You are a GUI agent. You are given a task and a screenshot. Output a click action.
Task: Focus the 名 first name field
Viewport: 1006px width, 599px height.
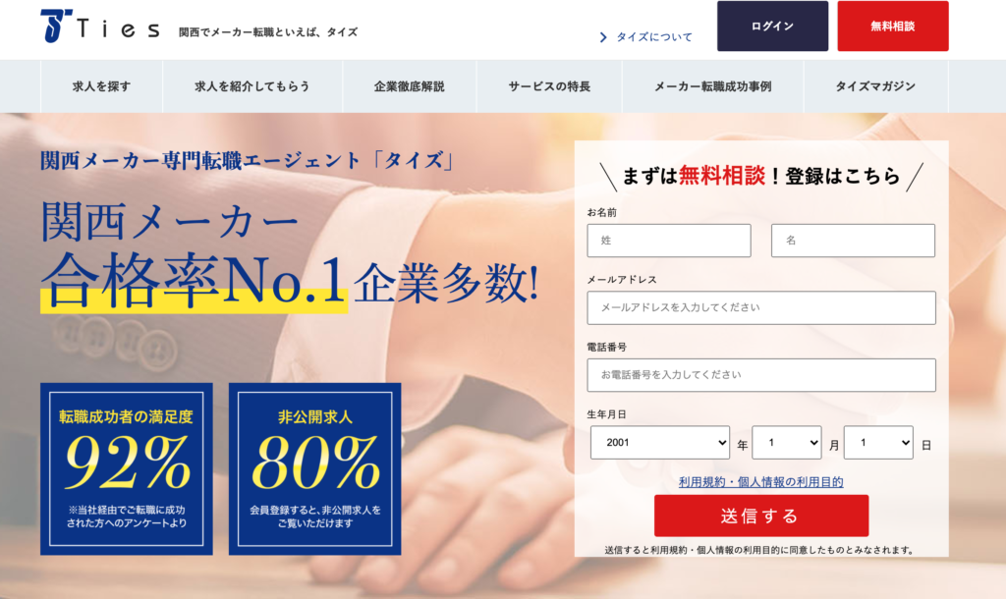click(x=853, y=241)
